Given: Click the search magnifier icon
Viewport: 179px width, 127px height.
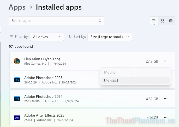Looking at the screenshot, I should coord(100,21).
